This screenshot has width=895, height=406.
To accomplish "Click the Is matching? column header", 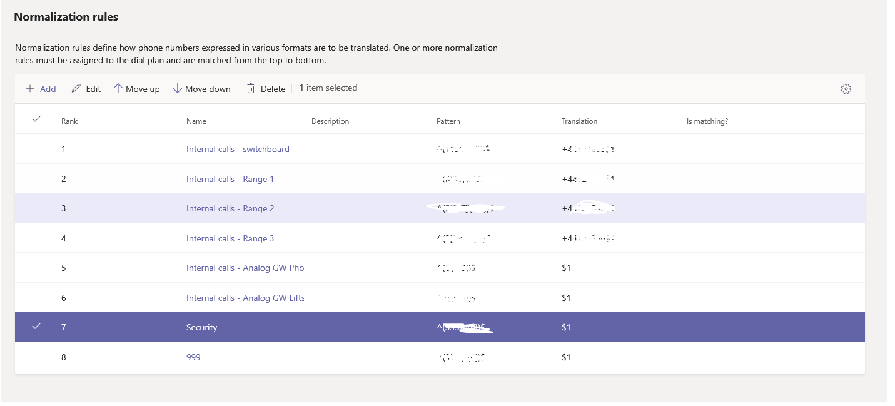I will tap(707, 121).
